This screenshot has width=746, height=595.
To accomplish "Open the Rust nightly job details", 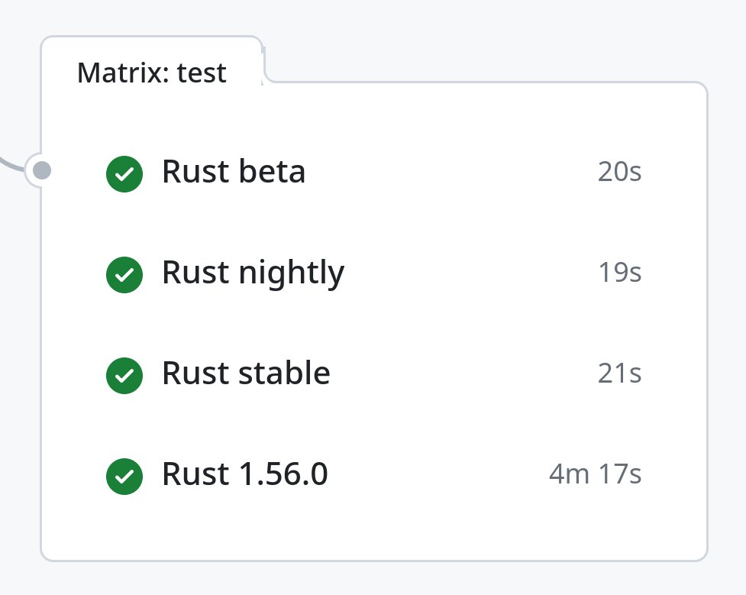I will click(x=253, y=273).
